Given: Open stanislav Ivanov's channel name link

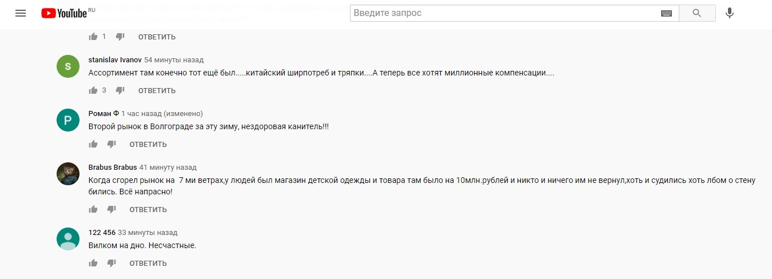Looking at the screenshot, I should pos(115,59).
